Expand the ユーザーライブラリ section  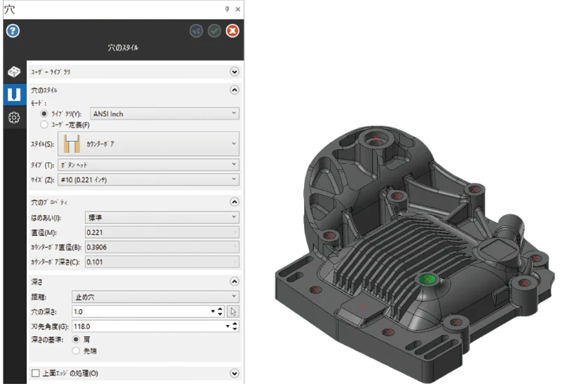pos(234,71)
